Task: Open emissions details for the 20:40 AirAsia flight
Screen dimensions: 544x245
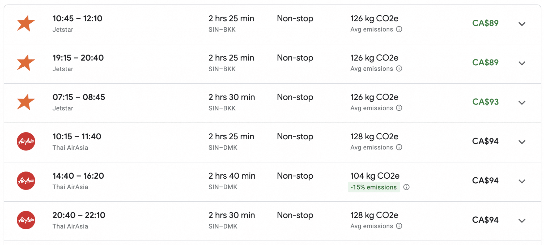Action: tap(399, 226)
